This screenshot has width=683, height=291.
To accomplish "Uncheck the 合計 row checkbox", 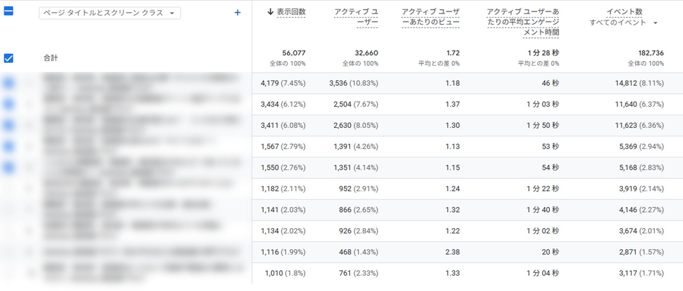I will [x=9, y=58].
